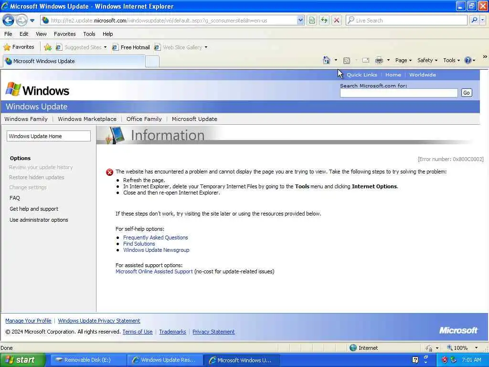Click the Add to Favorites Bar icon
The height and width of the screenshot is (367, 489).
click(48, 47)
